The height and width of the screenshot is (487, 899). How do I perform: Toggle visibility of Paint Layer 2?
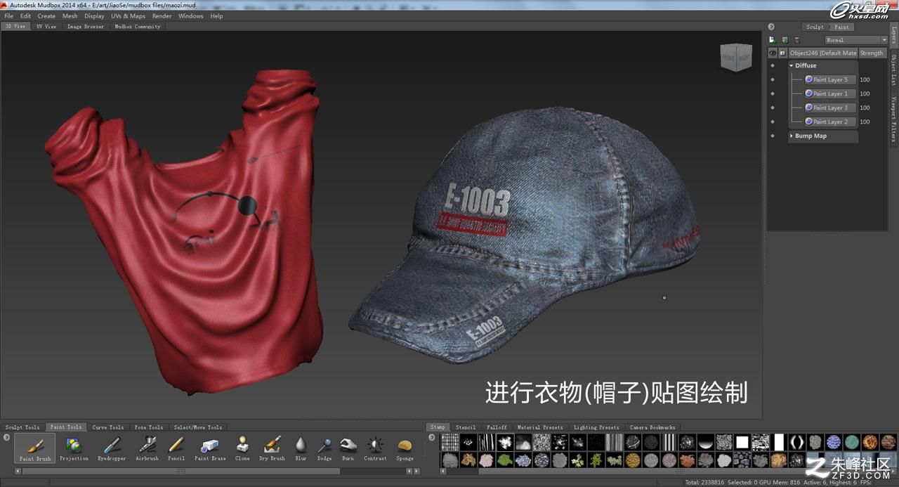tap(773, 122)
